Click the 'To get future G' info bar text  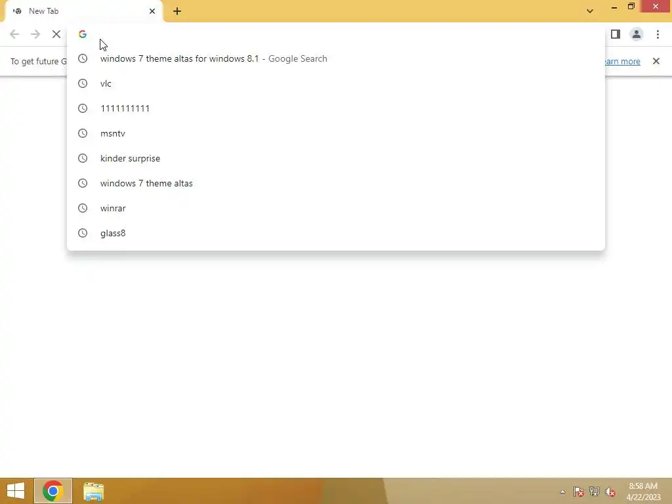[x=39, y=61]
